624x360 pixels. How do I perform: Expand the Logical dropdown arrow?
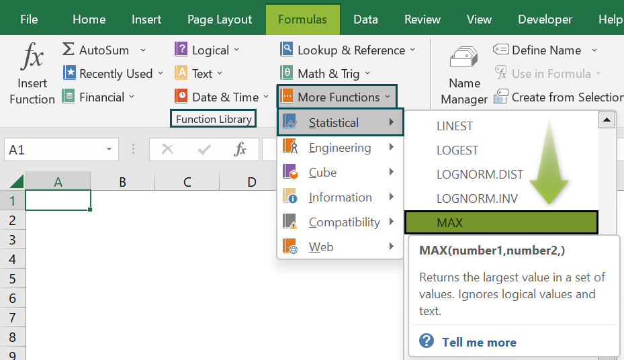click(x=236, y=50)
